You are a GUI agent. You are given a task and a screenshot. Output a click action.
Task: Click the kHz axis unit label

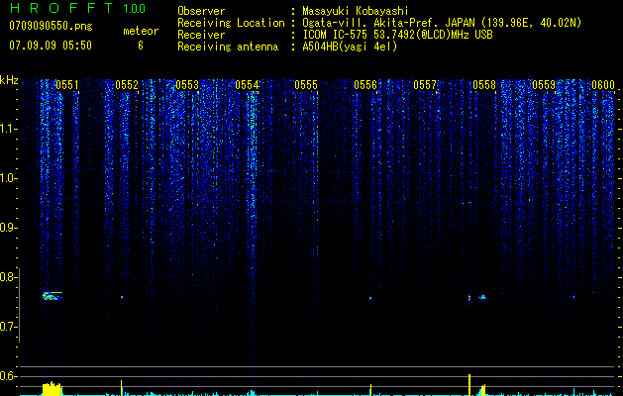[x=9, y=80]
